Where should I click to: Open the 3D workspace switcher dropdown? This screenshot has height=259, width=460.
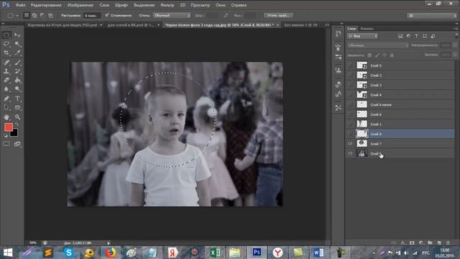(x=432, y=16)
